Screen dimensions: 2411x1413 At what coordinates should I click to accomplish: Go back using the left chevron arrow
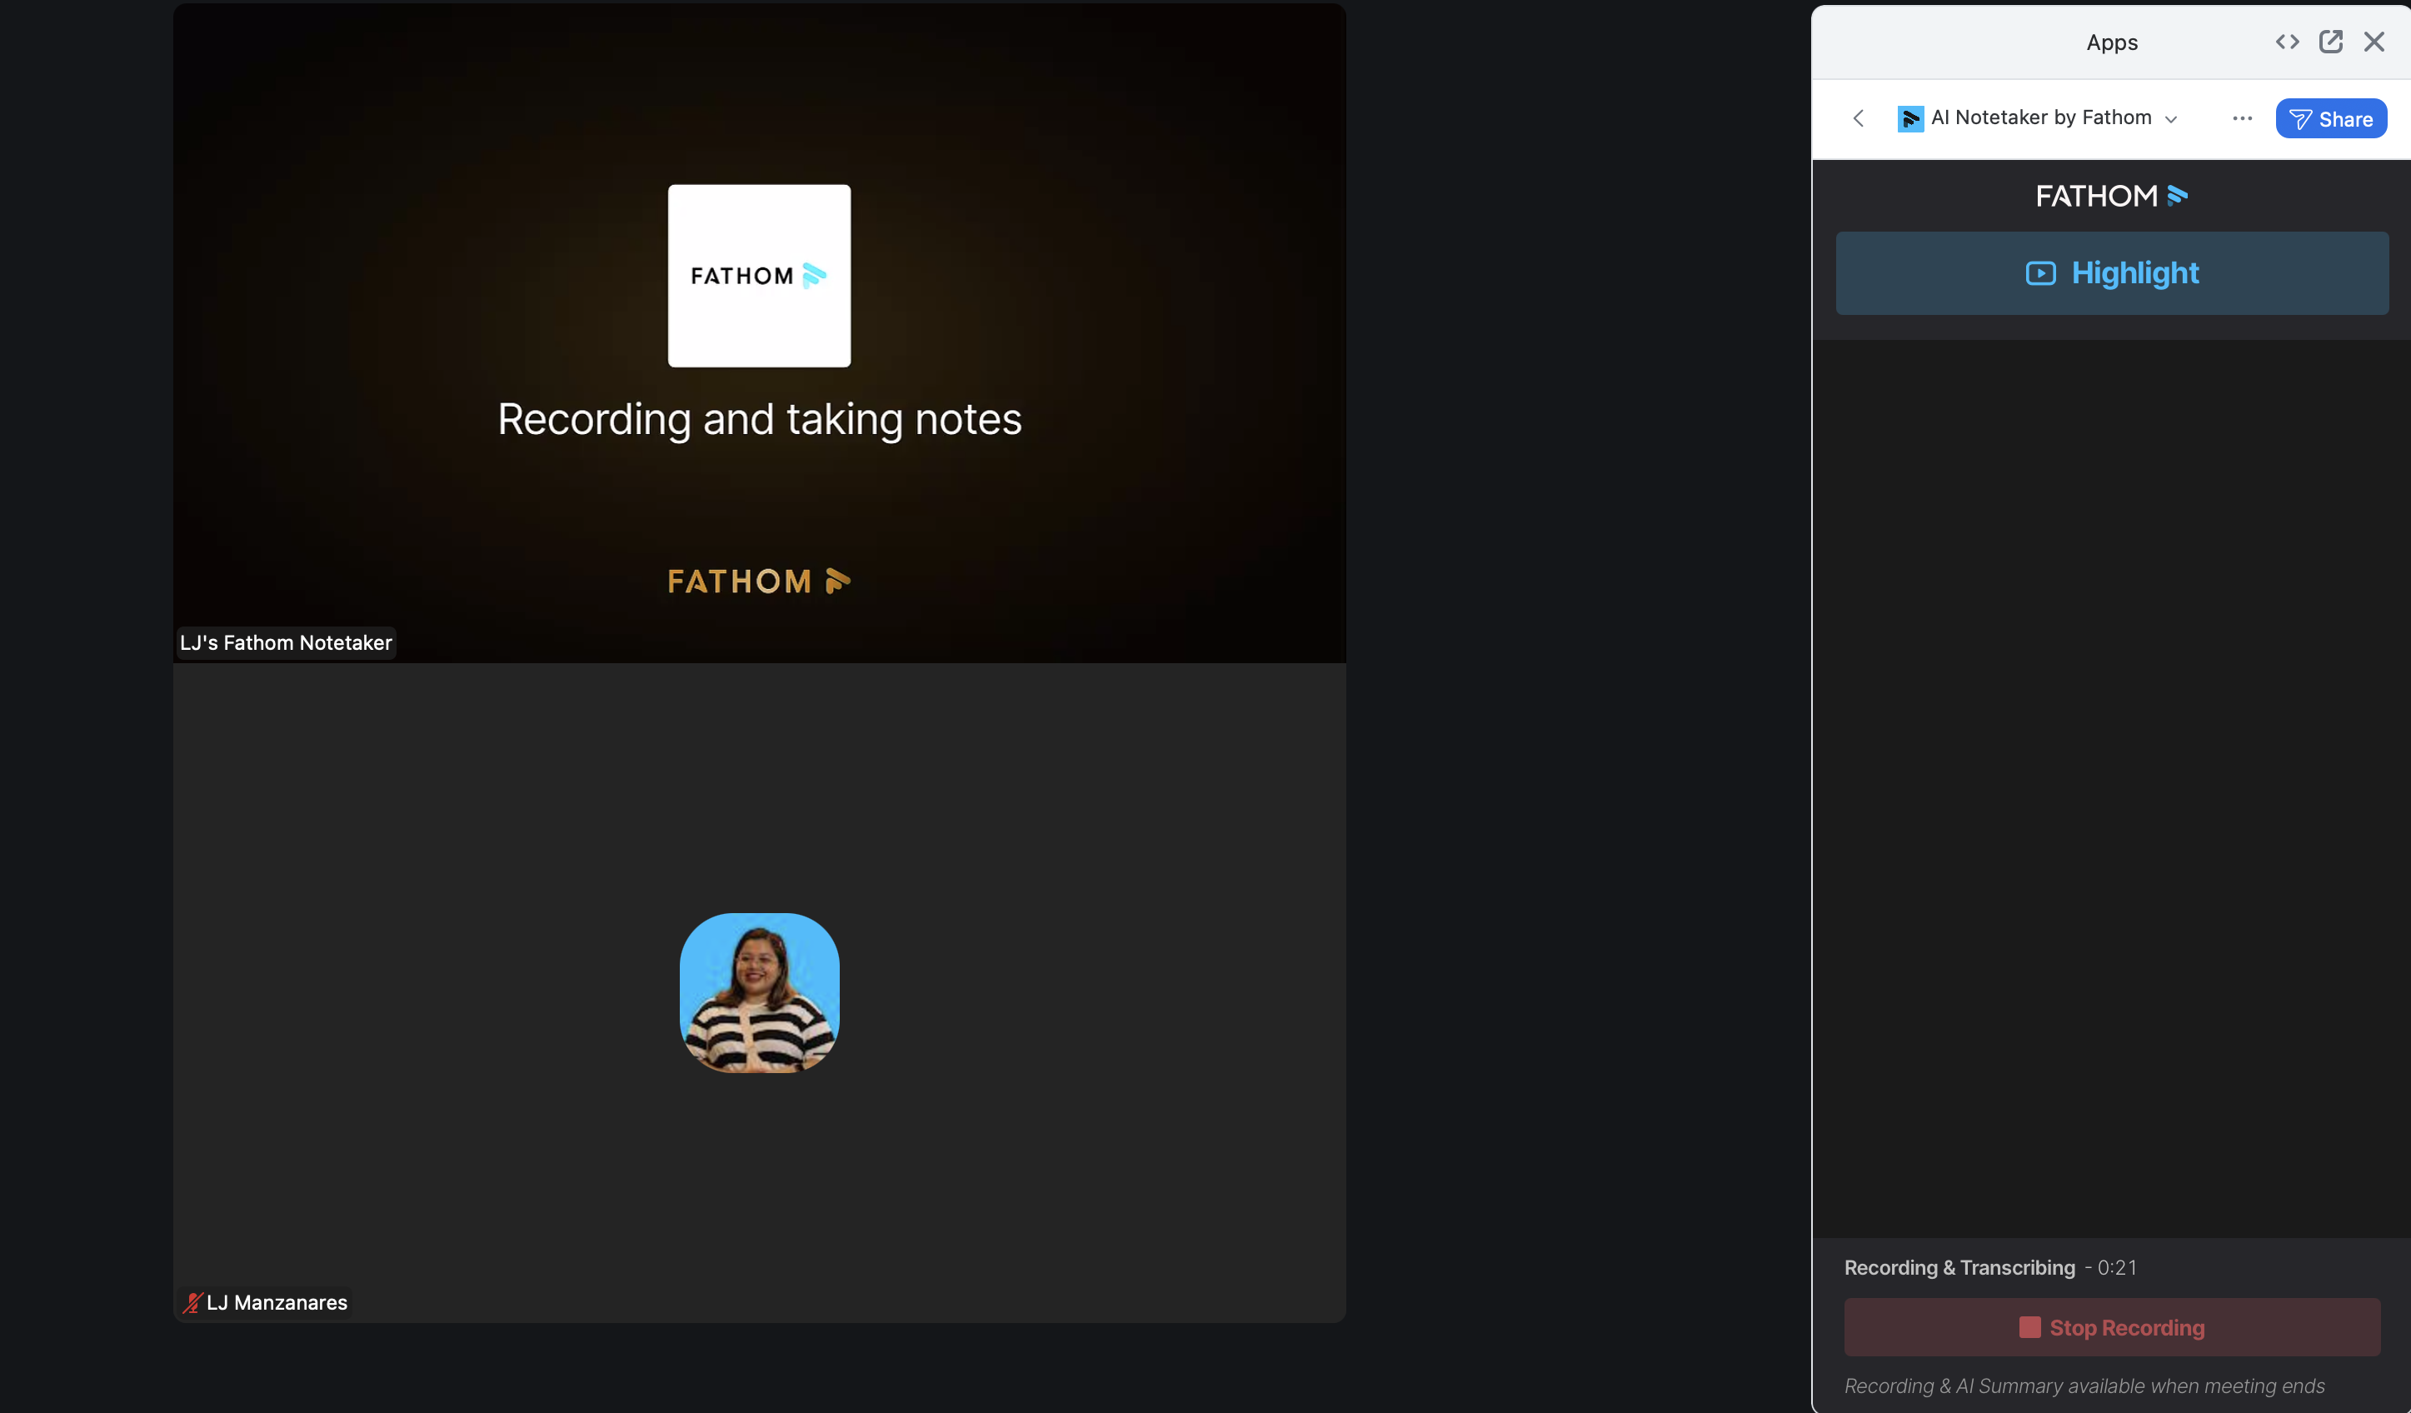[1858, 117]
